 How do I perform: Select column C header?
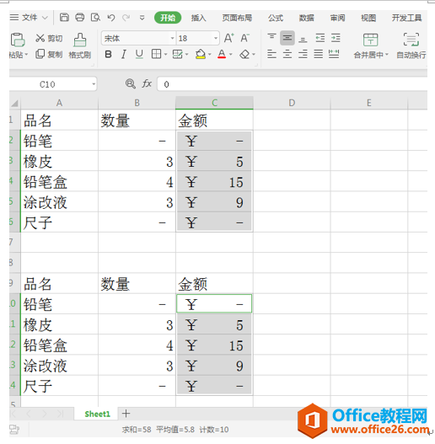click(x=214, y=103)
